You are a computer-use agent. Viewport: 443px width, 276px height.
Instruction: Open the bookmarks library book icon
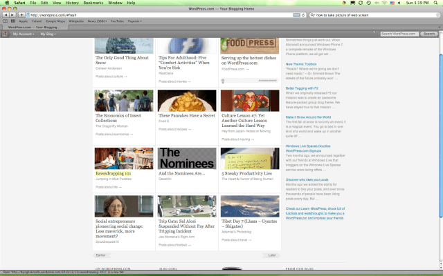pyautogui.click(x=4, y=21)
